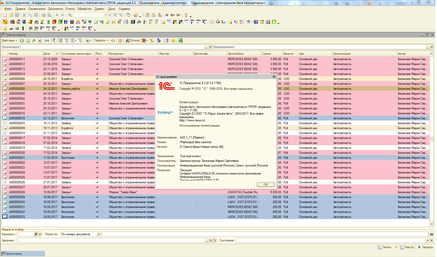Click the two blue people icon

coord(66,22)
